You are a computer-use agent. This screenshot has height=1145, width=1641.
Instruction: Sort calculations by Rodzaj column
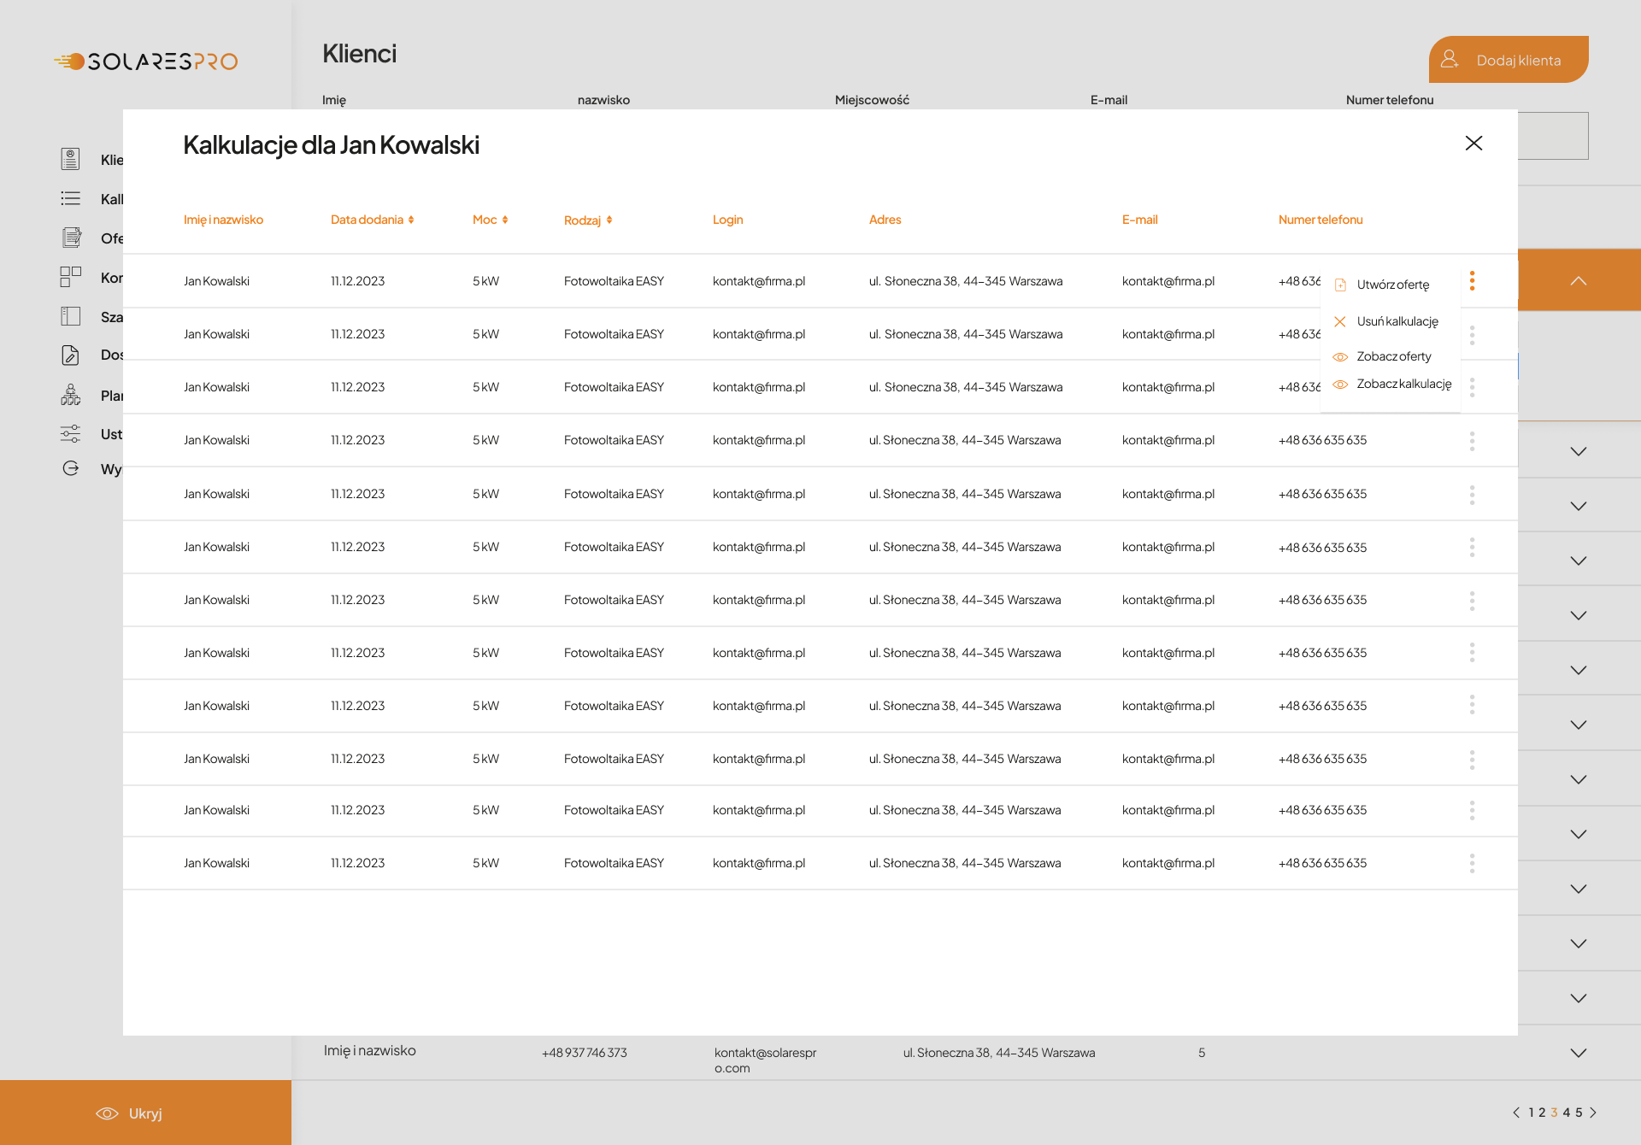click(x=588, y=220)
